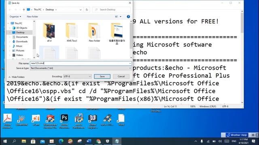Image resolution: width=259 pixels, height=145 pixels.
Task: Select Desktop in the navigation tree
Action: coord(20,33)
